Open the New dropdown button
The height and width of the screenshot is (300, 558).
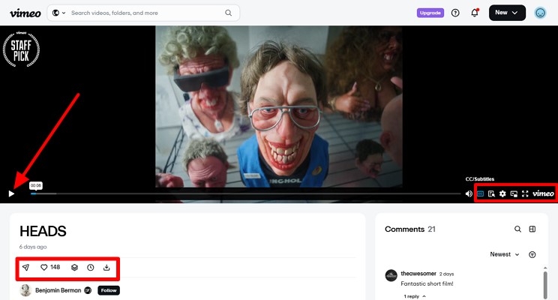507,13
